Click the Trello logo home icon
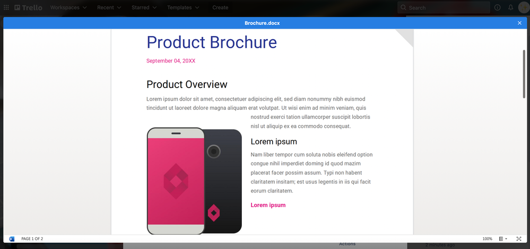The height and width of the screenshot is (249, 530). pyautogui.click(x=29, y=7)
